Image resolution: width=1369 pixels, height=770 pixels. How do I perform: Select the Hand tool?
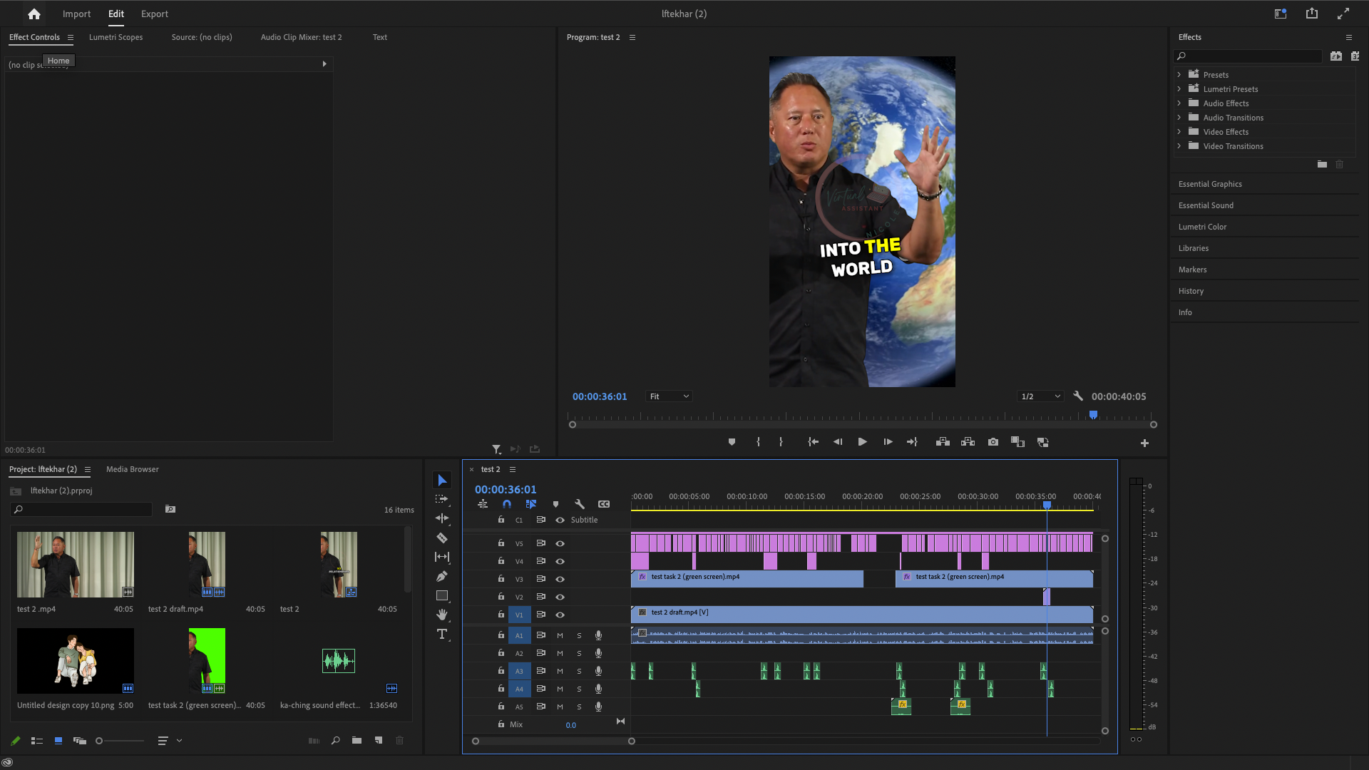tap(442, 615)
